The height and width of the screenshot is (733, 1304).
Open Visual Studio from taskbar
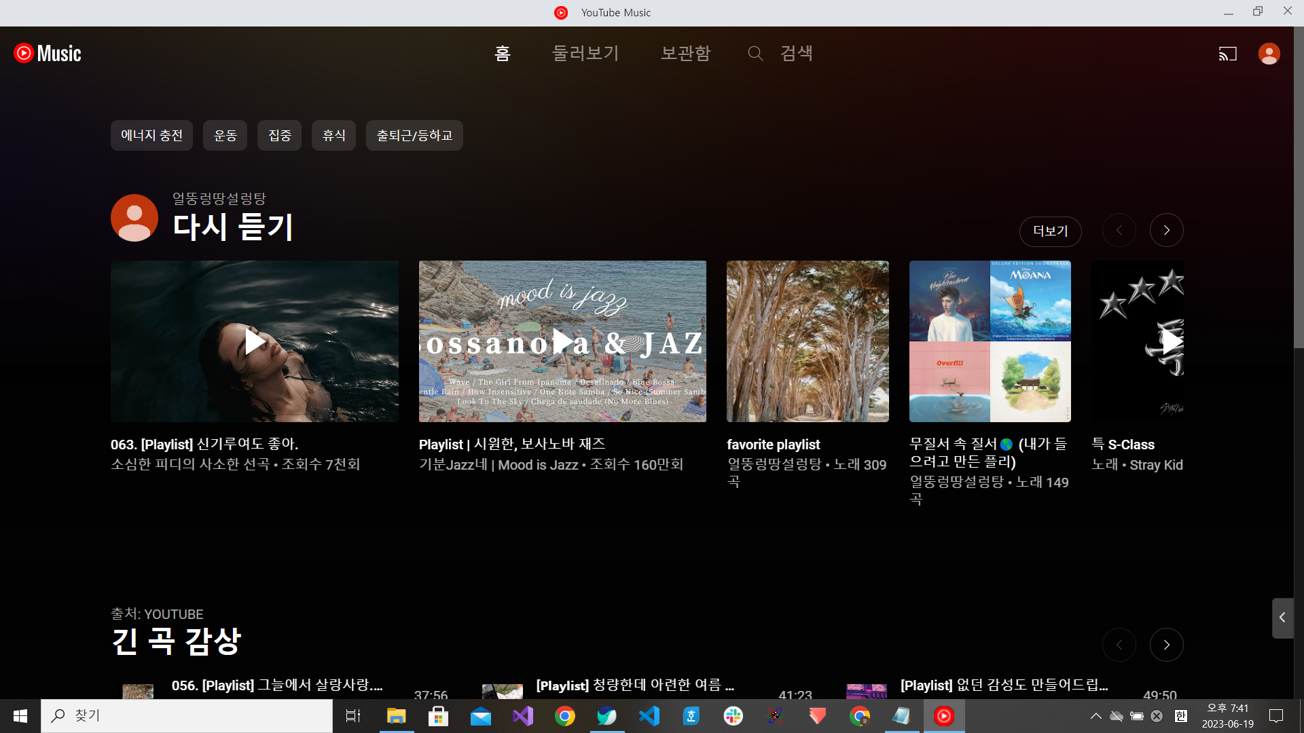click(x=522, y=716)
